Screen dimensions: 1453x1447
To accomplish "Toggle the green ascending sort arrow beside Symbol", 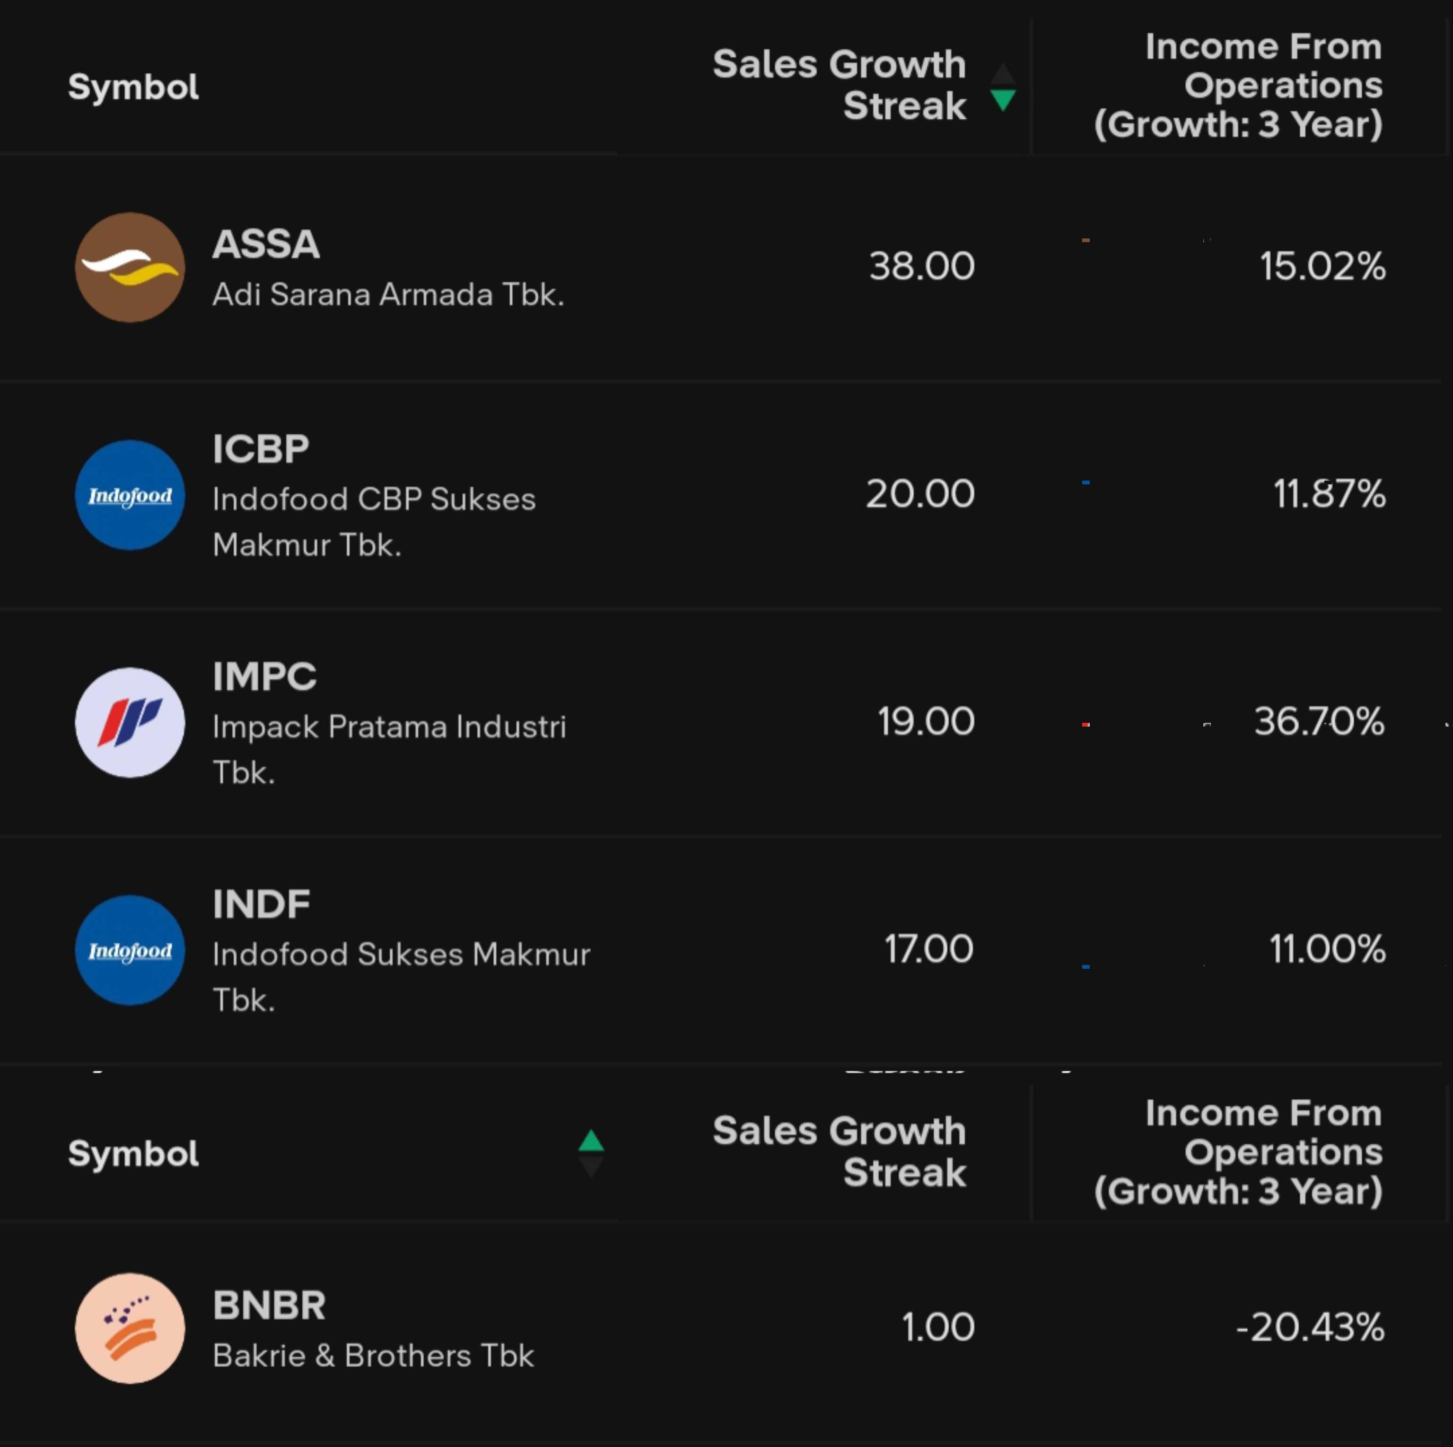I will [591, 1141].
